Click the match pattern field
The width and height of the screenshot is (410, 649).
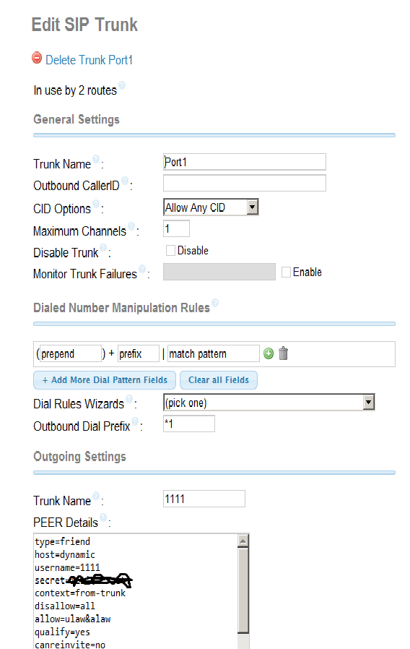click(213, 354)
